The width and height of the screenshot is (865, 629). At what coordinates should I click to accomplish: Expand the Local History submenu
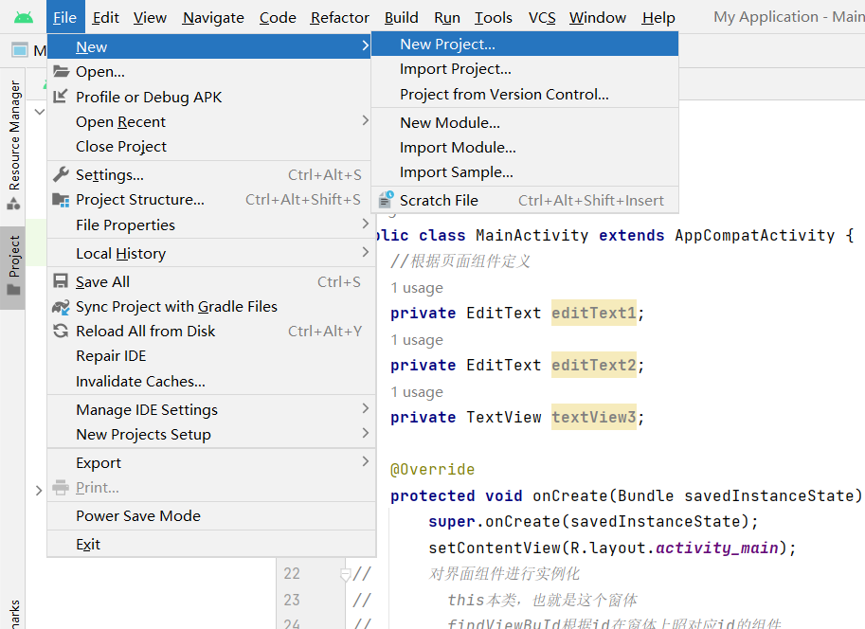(x=365, y=253)
